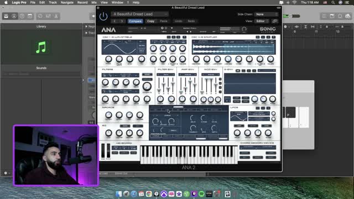
Task: Open the Record menu
Action: click(82, 2)
